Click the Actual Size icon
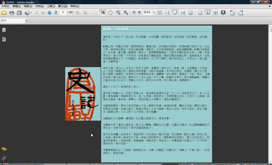The width and height of the screenshot is (272, 165). 160,13
